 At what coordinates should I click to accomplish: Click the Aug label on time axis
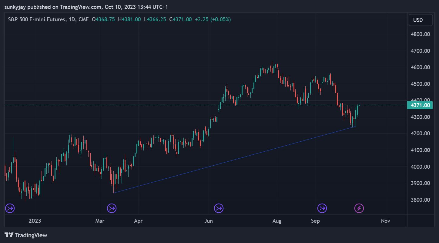click(277, 221)
